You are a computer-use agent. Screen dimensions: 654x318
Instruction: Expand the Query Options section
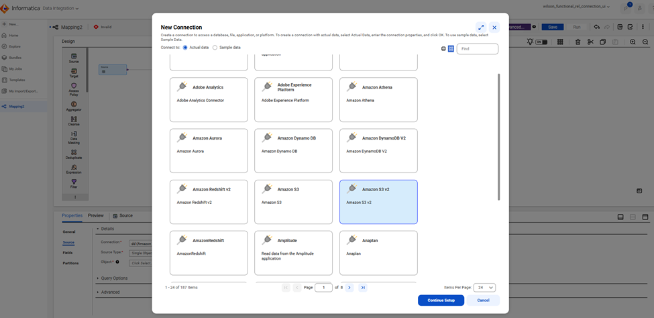(98, 278)
